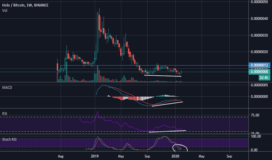Click the MACD 0.00000005 axis value
272x160 pixels.
(x=259, y=85)
